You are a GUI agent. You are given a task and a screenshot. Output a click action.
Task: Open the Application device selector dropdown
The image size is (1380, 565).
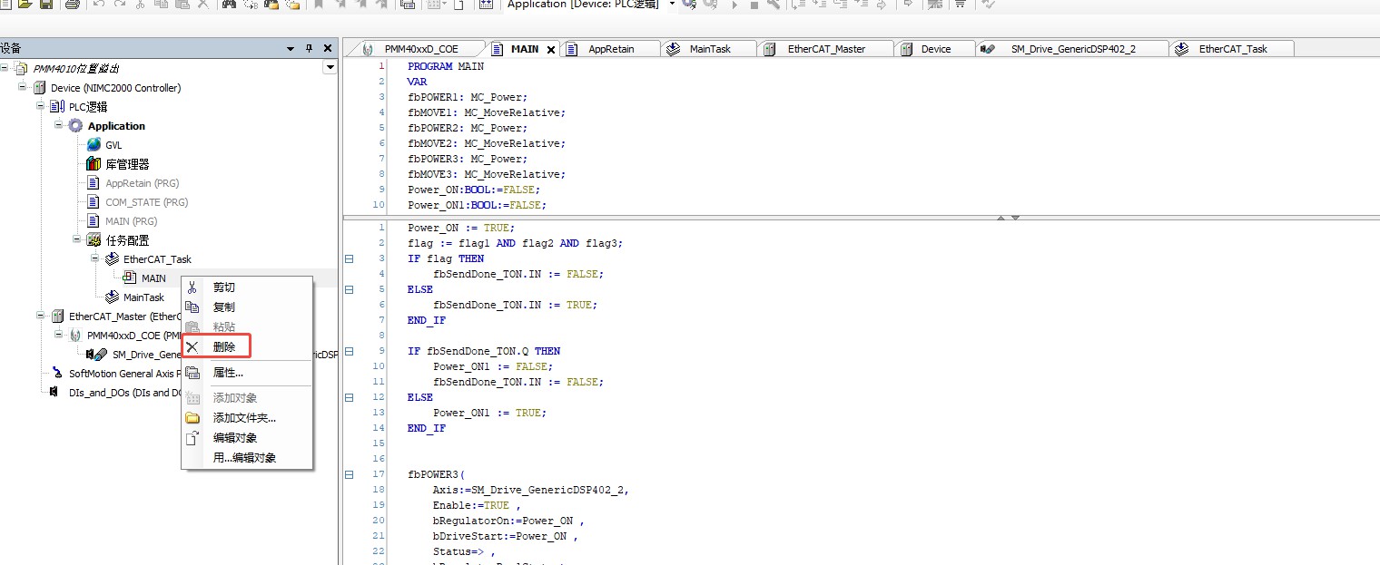point(673,5)
